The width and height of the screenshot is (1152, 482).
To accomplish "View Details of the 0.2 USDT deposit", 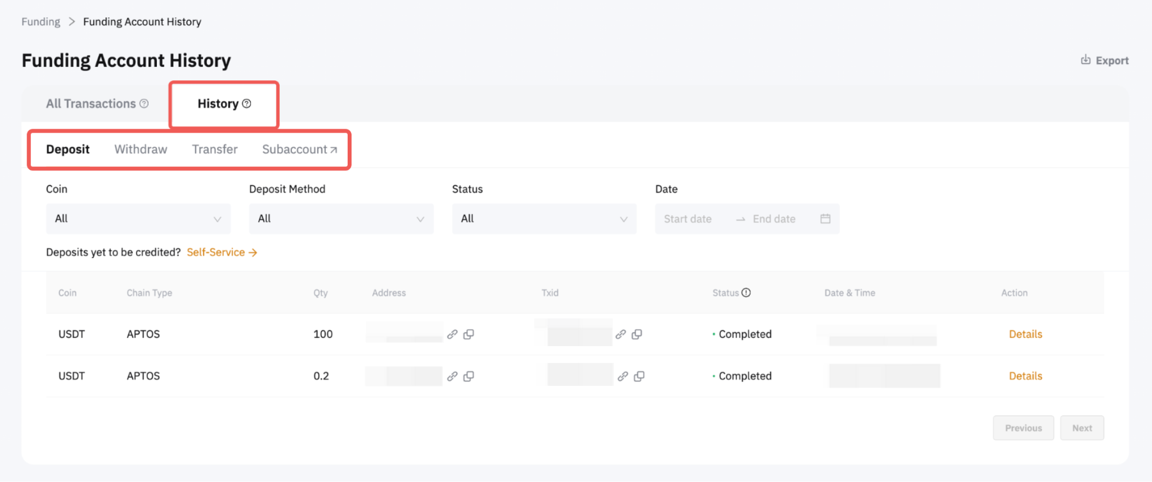I will tap(1025, 376).
